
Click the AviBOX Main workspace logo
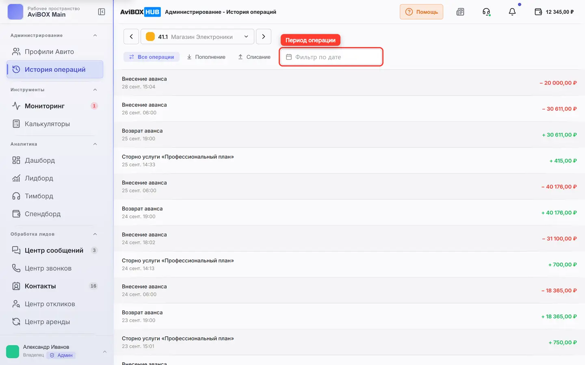(15, 12)
